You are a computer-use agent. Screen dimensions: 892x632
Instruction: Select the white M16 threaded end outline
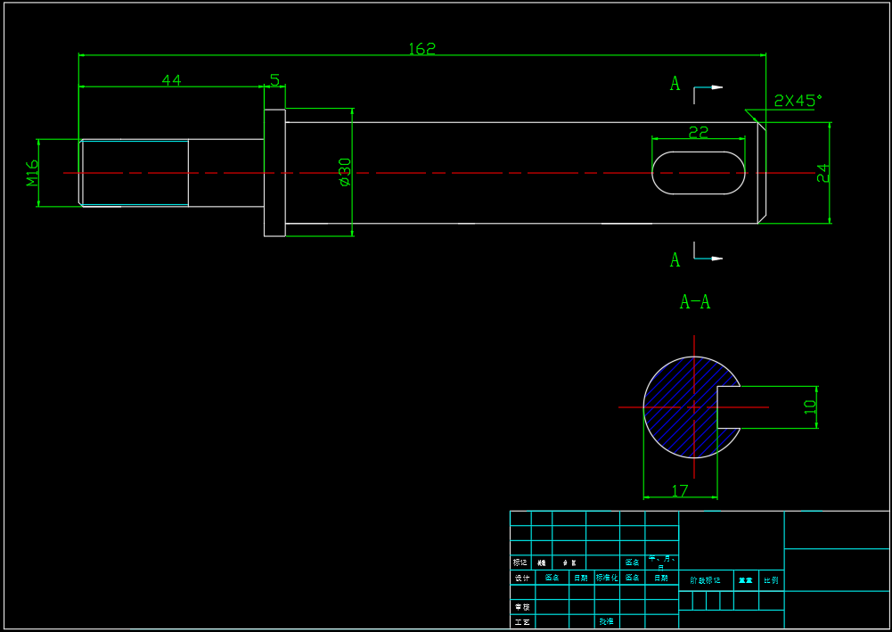click(x=134, y=173)
